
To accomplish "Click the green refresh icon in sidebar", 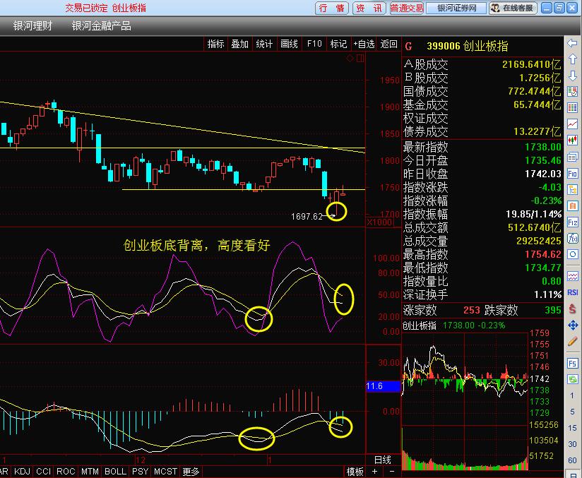I will (x=572, y=379).
